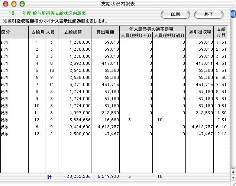Click the 印刷 print button
Screen dimensions: 236x186
[175, 14]
